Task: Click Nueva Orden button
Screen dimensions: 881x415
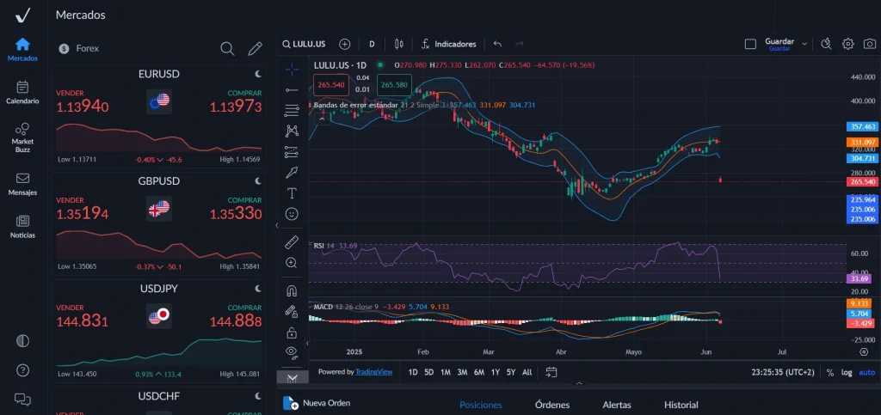Action: point(317,403)
